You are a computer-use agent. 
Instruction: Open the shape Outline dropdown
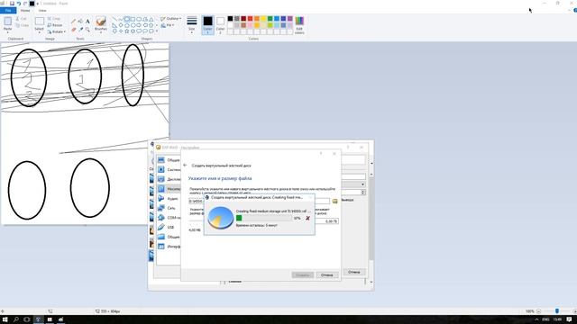tap(170, 18)
